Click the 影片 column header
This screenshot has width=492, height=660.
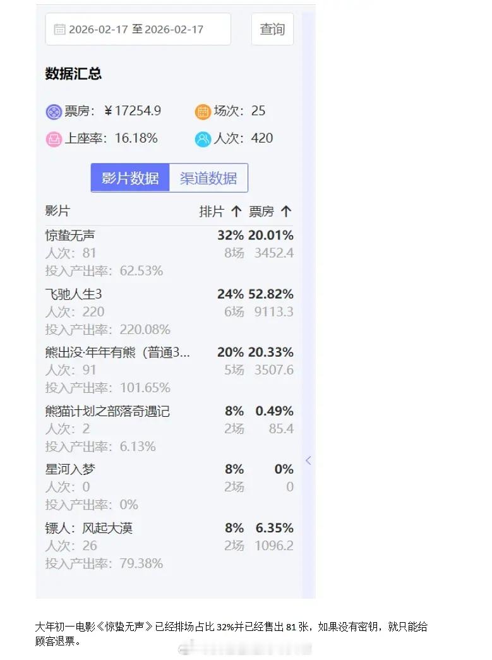(57, 211)
